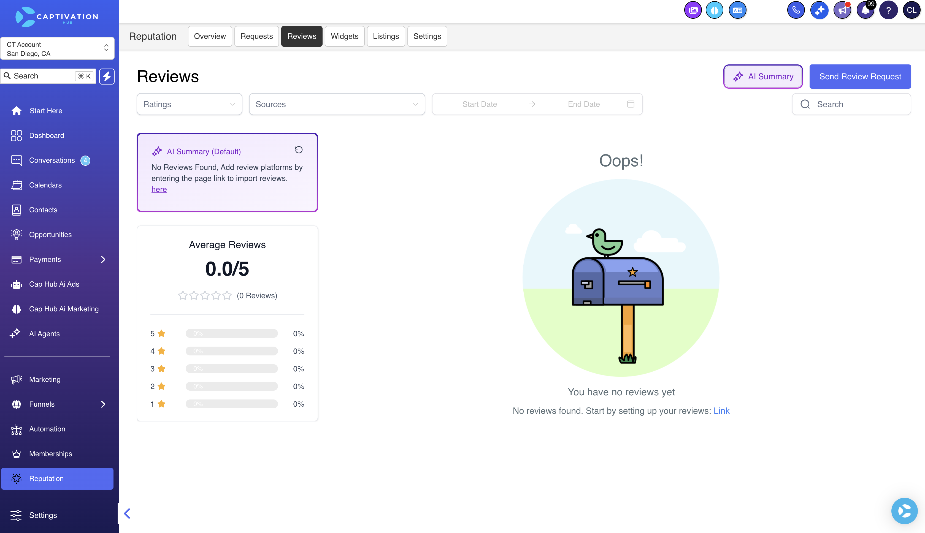
Task: Expand the Funnels submenu chevron
Action: [x=103, y=404]
